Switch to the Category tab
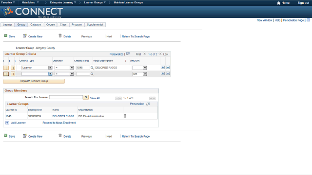Screen dimensions: 312x175 36,25
